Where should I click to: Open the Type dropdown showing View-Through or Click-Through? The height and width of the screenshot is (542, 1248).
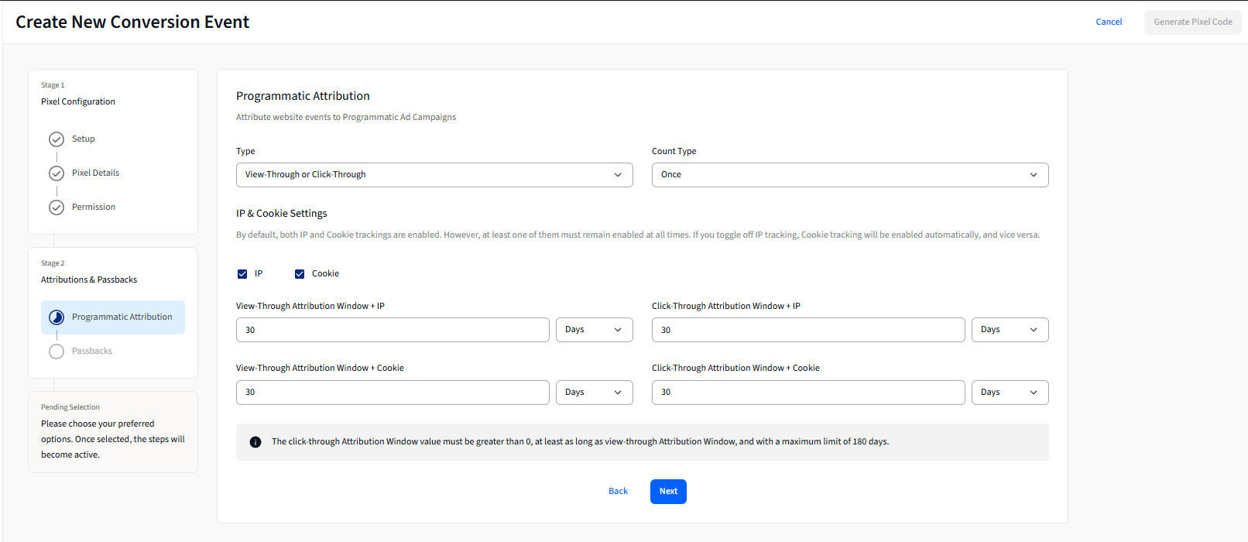click(434, 175)
